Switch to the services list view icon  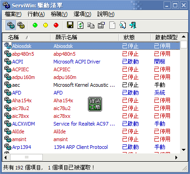(21, 25)
